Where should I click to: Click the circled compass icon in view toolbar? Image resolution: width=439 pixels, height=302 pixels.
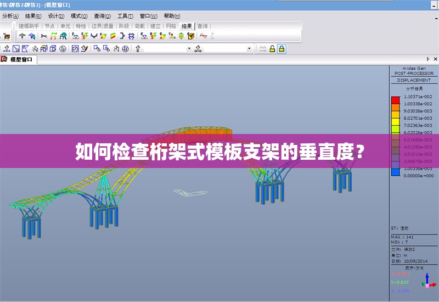(x=126, y=49)
